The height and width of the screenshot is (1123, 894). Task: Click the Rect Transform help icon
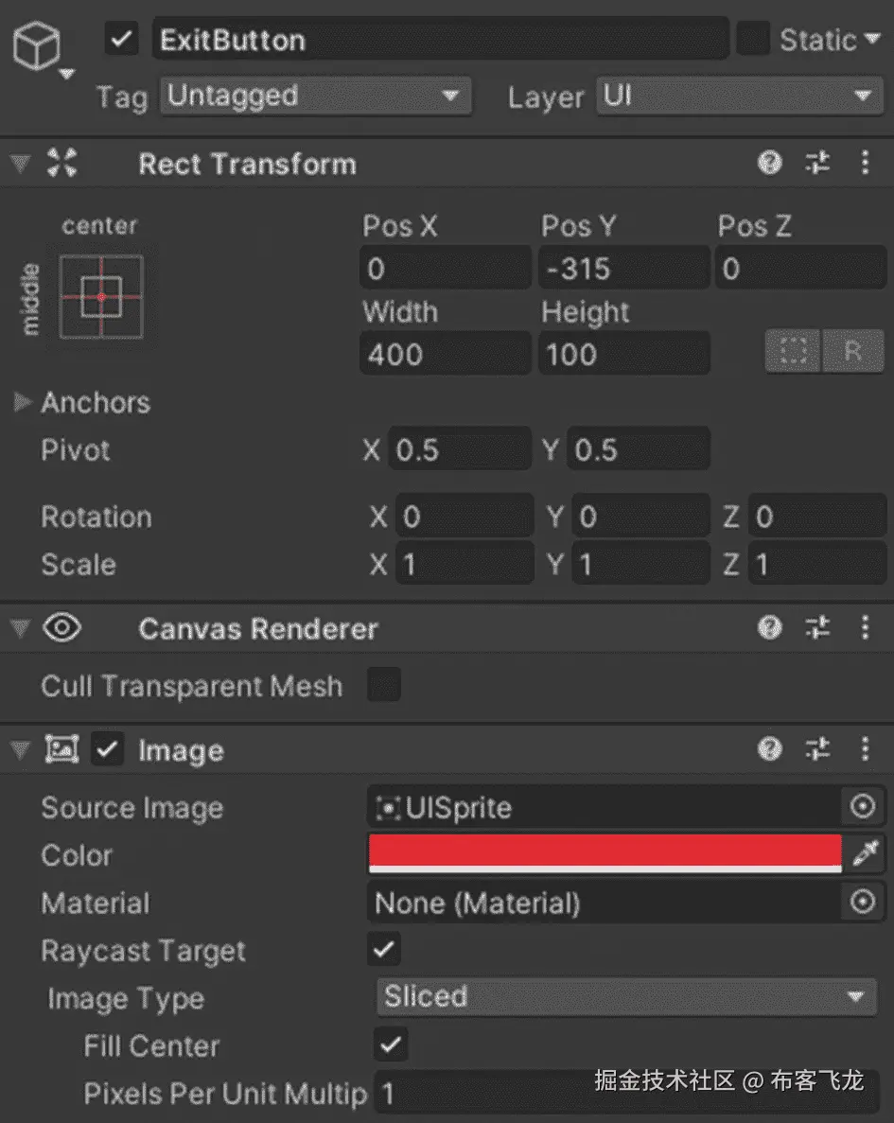click(770, 164)
